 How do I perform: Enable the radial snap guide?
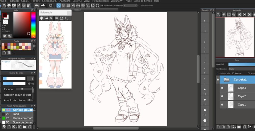(x=78, y=6)
